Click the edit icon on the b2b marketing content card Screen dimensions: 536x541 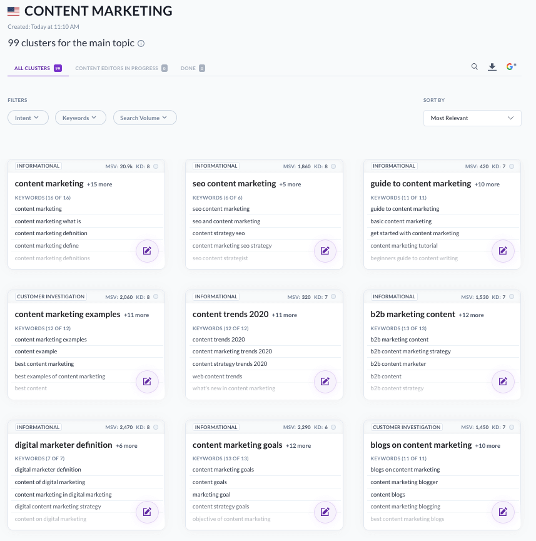tap(503, 382)
